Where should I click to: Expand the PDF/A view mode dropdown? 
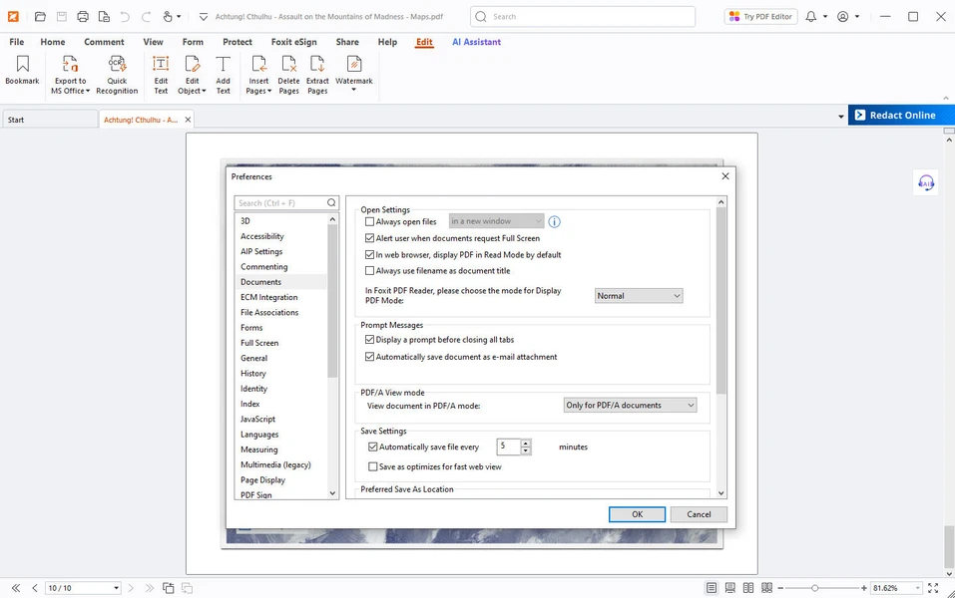click(x=630, y=406)
